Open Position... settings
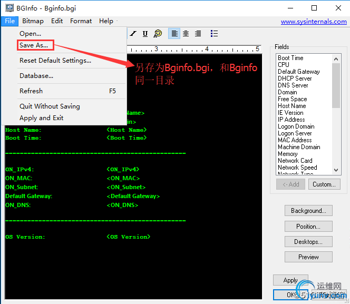This screenshot has width=350, height=304. click(308, 226)
